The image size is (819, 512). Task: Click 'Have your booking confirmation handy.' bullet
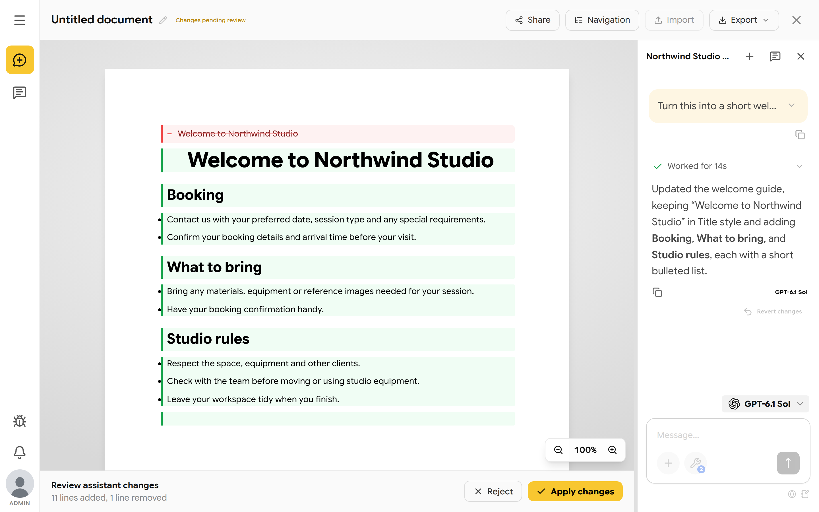tap(245, 309)
